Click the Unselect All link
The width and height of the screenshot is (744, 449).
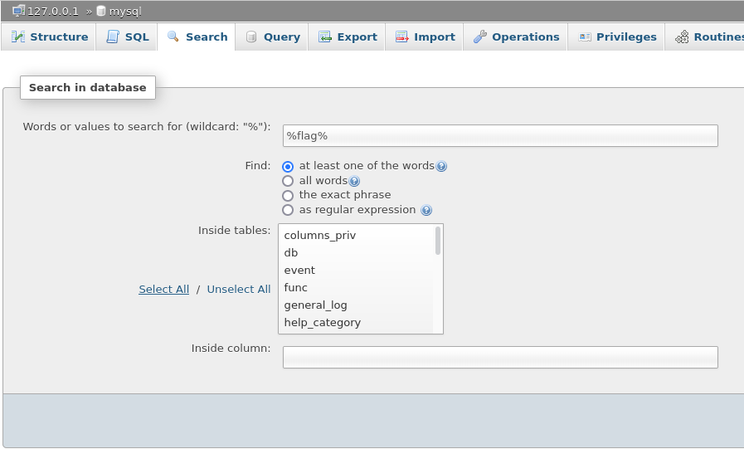pos(239,289)
